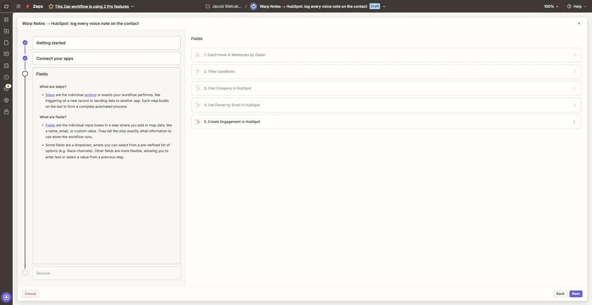
Task: Open the dropdown arrow next to Draft
Action: click(384, 6)
